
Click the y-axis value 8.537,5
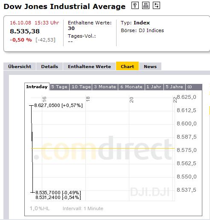187,190
